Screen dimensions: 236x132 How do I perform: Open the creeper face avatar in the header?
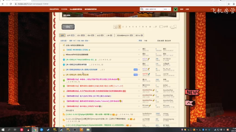176,9
